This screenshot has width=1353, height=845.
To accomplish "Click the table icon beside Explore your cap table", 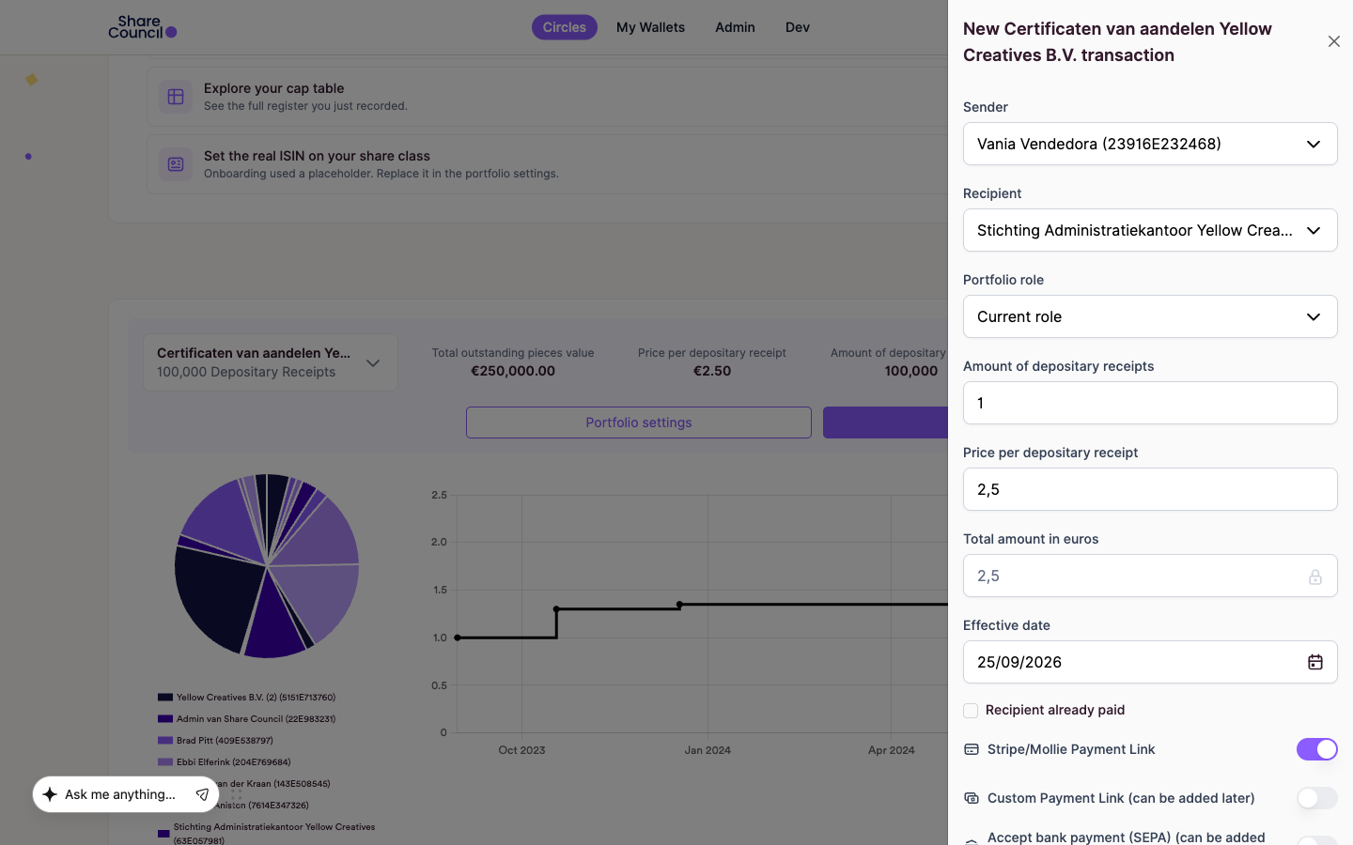I will pos(176,97).
